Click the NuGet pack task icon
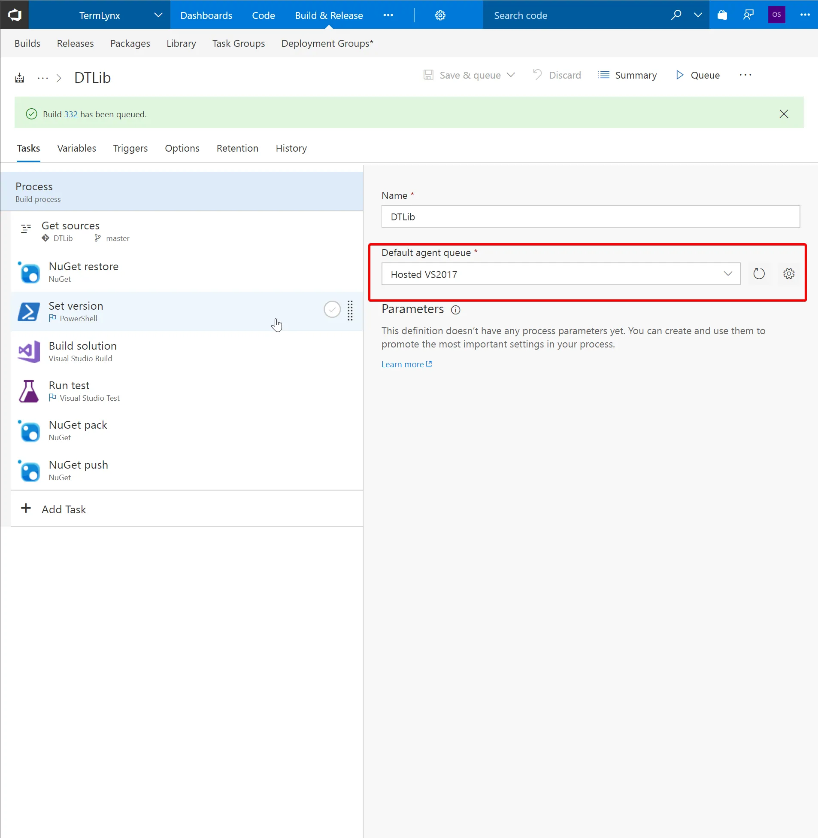Image resolution: width=818 pixels, height=838 pixels. pyautogui.click(x=29, y=431)
